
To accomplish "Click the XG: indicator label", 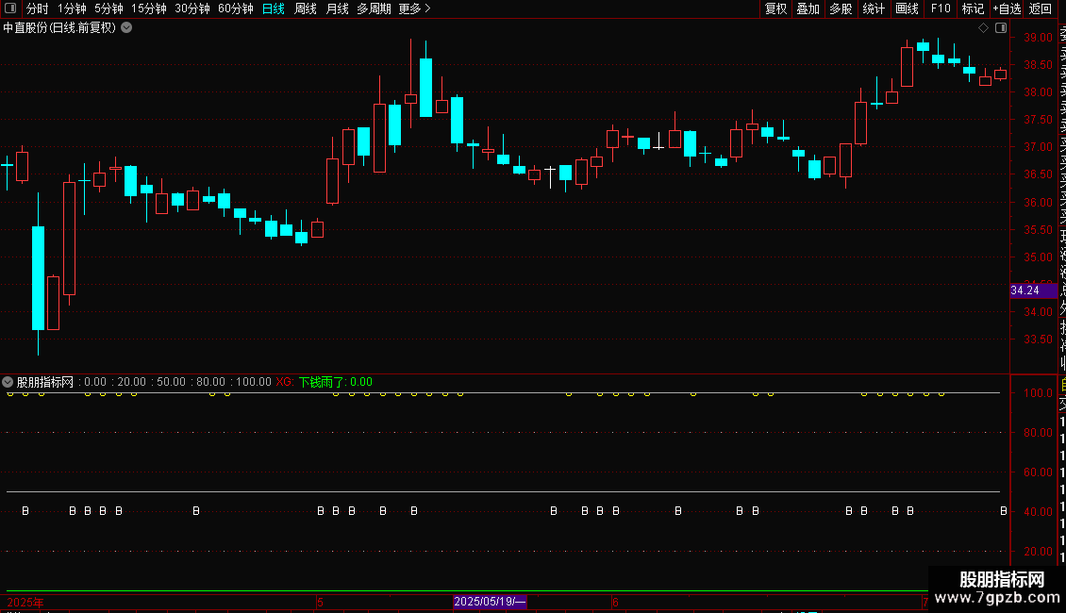I will (x=285, y=382).
